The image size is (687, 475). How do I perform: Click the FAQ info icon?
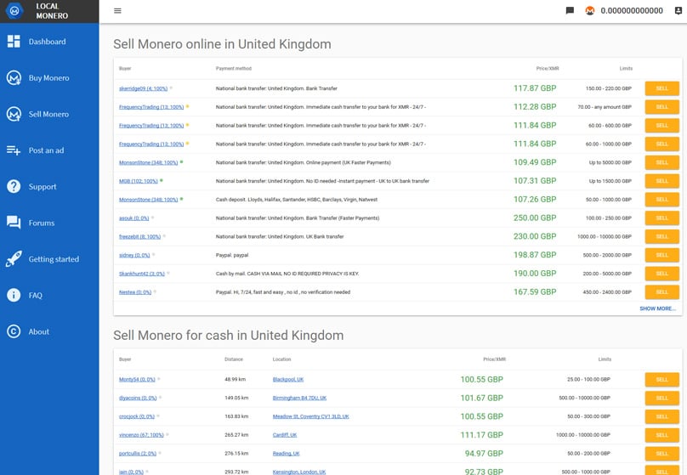(14, 295)
